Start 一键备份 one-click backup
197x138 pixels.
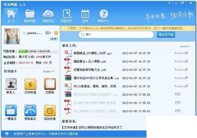coord(11,112)
